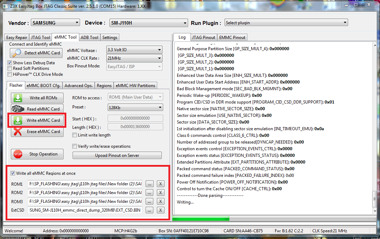The width and height of the screenshot is (380, 239).
Task: Browse for ROM3 file with the ... button
Action: click(149, 201)
